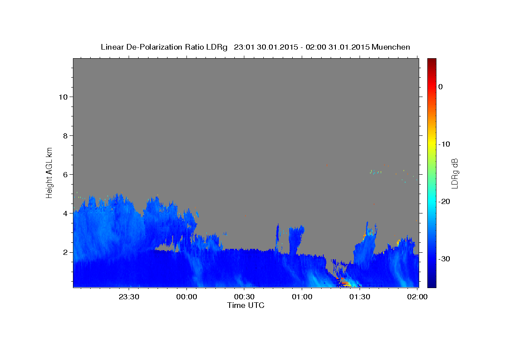
Task: Click the 02:00 time tick label
Action: pos(417,297)
